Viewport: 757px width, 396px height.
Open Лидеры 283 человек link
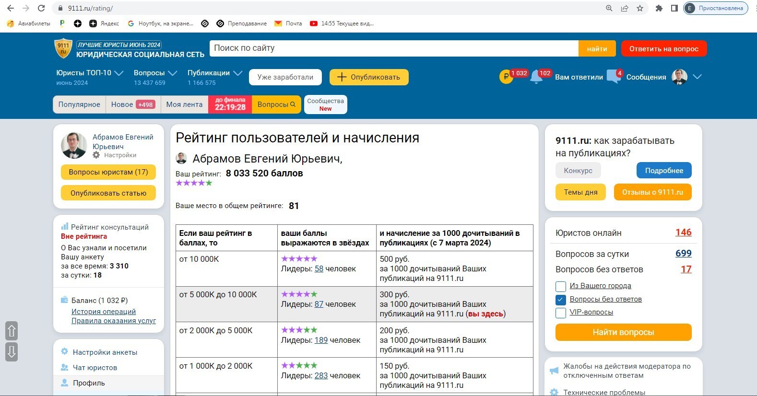[321, 375]
